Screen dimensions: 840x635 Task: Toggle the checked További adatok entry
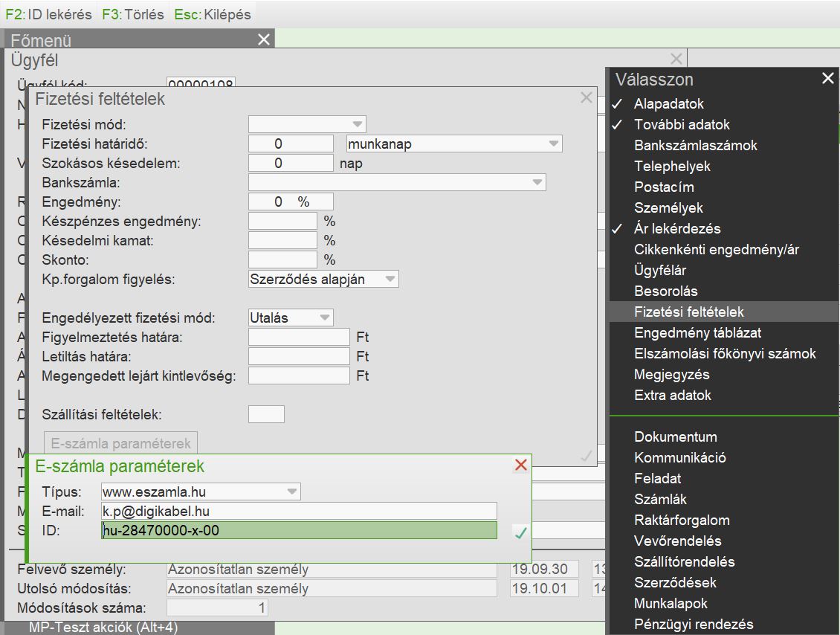682,125
